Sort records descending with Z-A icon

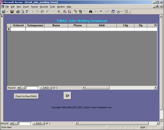pos(70,12)
